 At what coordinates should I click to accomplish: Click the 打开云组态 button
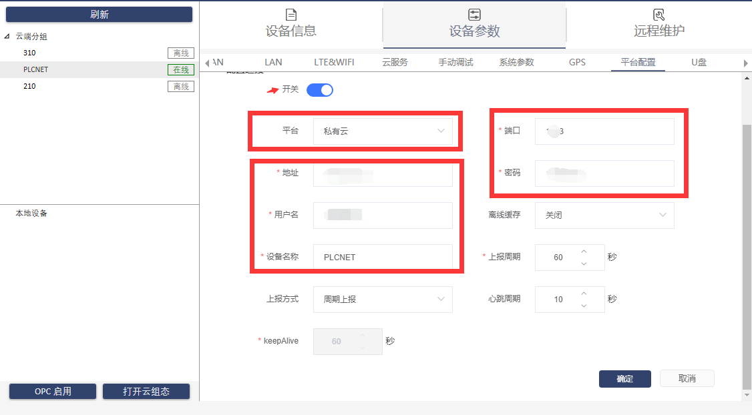point(146,392)
